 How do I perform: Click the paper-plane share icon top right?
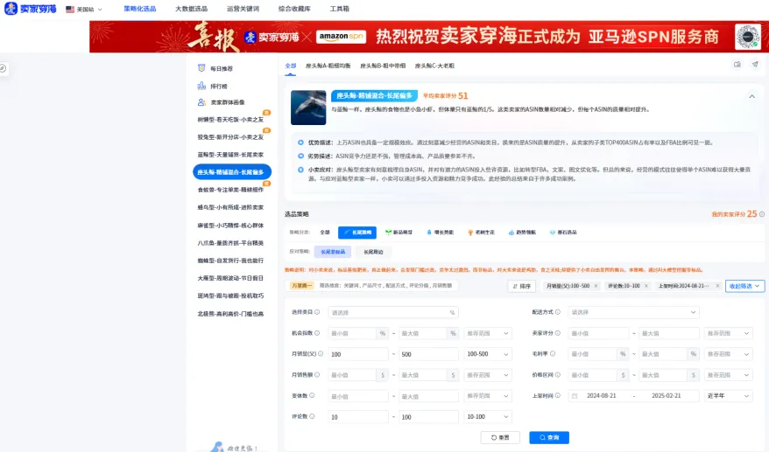tap(755, 65)
